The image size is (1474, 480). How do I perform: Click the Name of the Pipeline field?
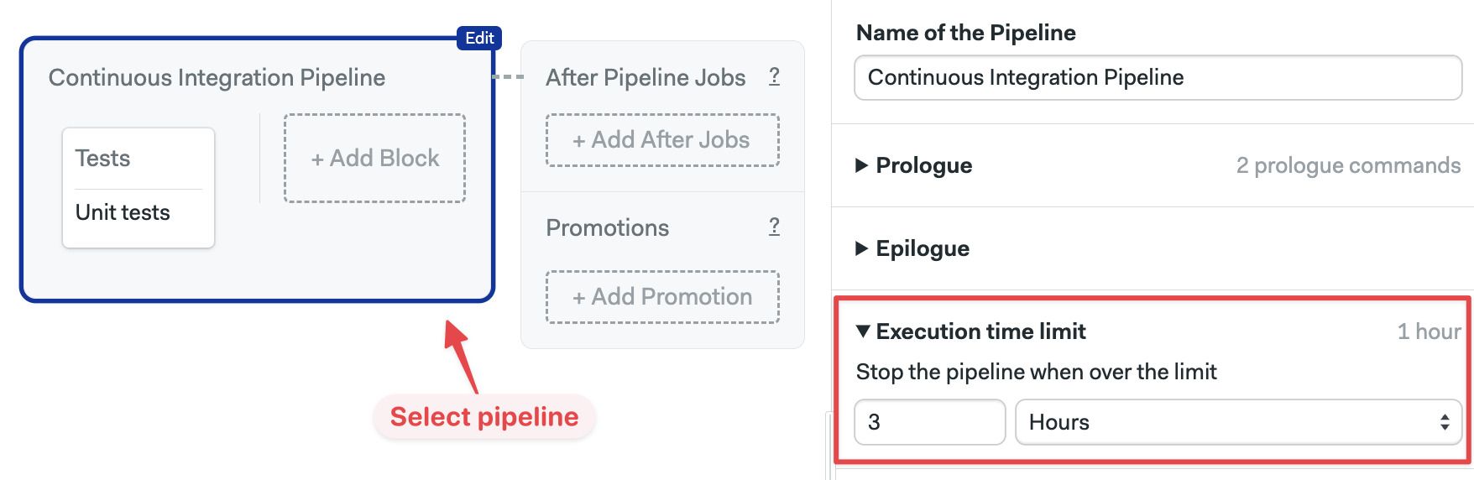(1158, 77)
